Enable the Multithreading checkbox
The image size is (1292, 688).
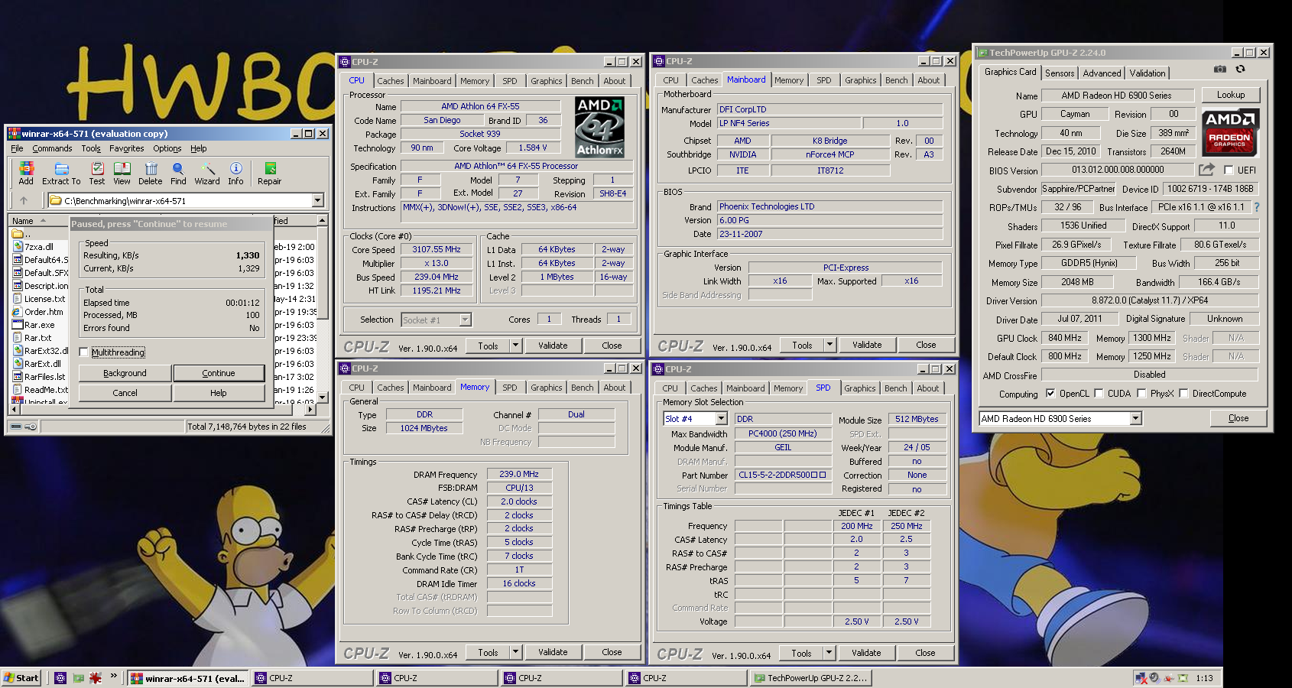[x=84, y=352]
